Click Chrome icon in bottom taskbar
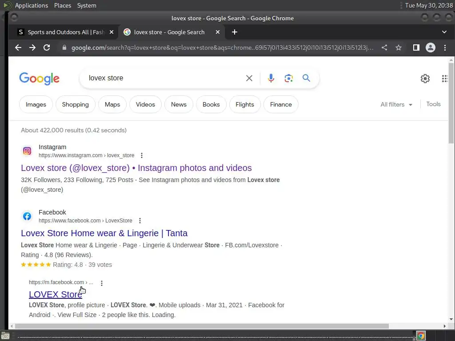455x341 pixels. click(x=421, y=336)
